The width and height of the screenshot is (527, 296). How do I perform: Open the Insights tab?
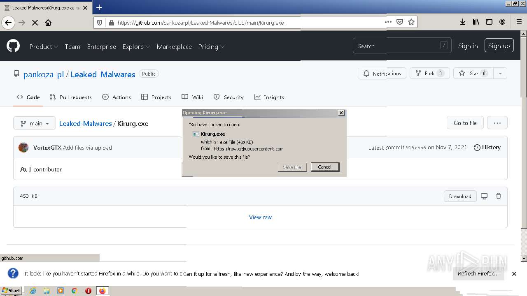269,97
